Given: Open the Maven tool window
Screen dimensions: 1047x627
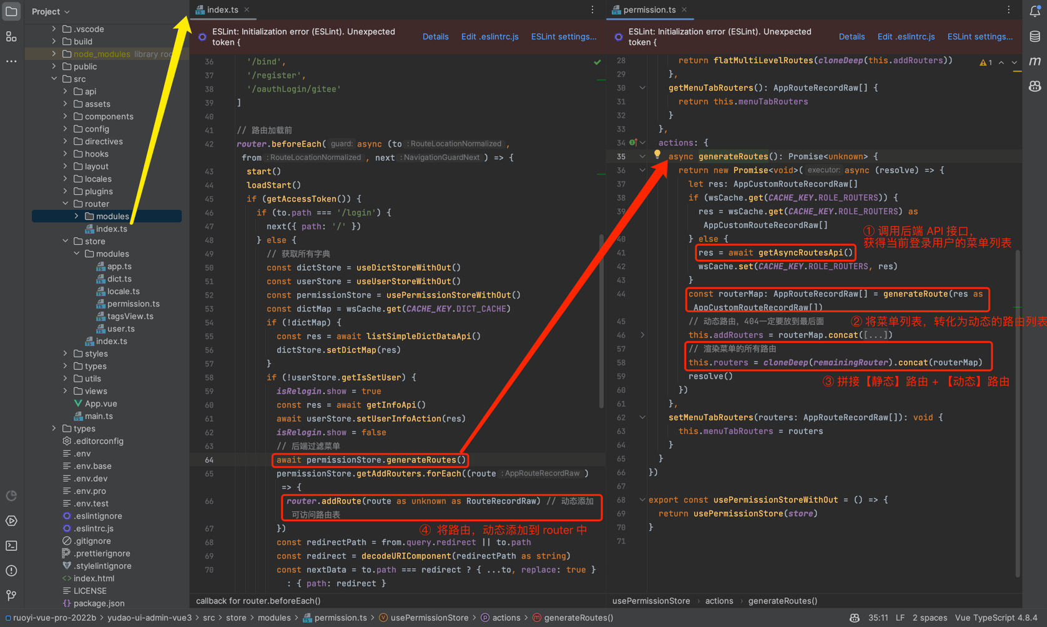Looking at the screenshot, I should [x=1035, y=61].
